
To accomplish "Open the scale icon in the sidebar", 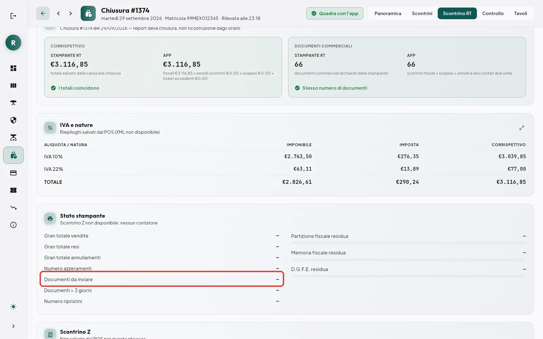I will [13, 137].
